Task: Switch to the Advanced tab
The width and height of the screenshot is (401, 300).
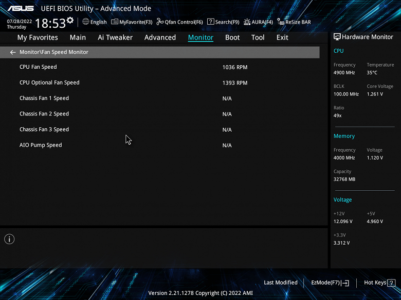Action: [160, 37]
